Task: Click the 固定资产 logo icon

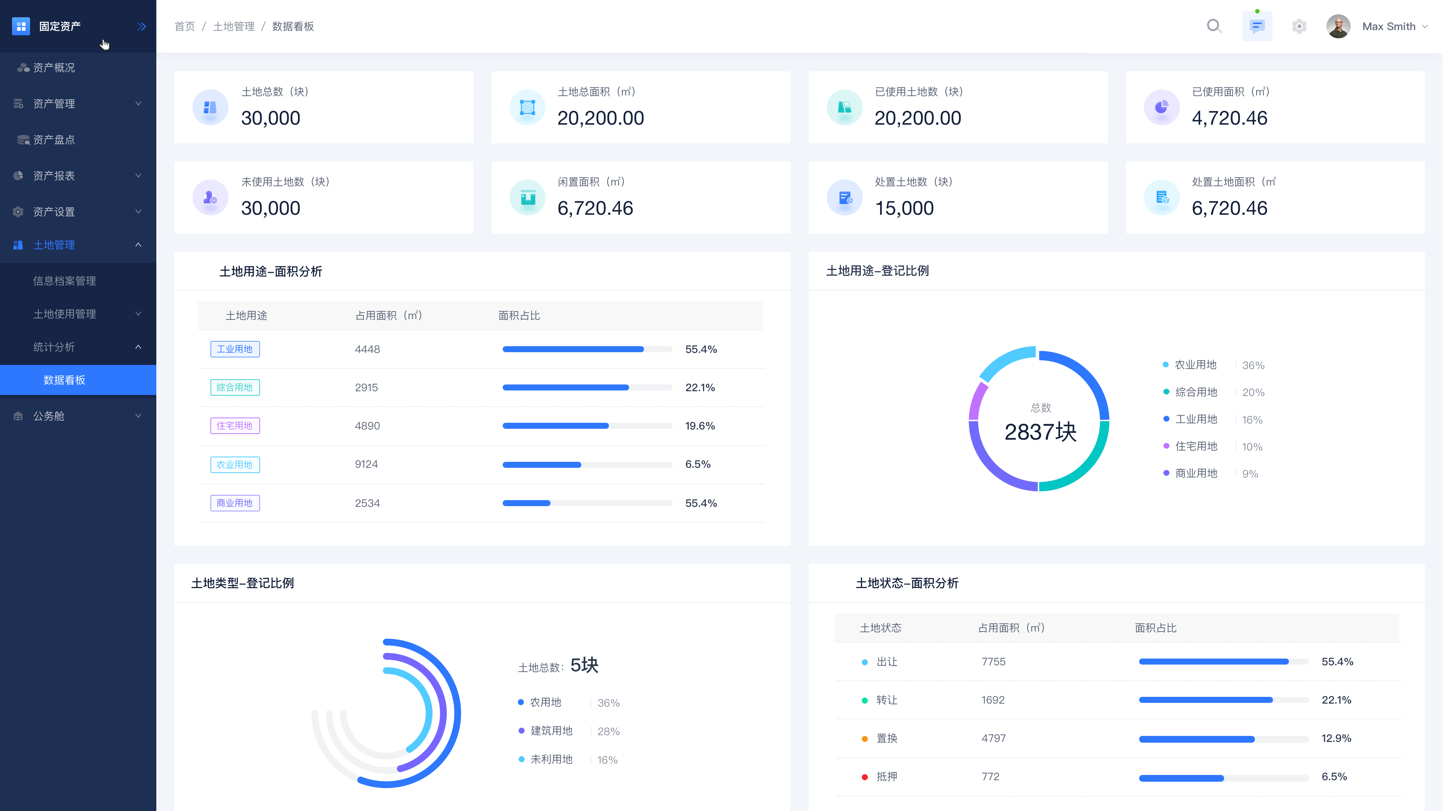Action: [x=21, y=26]
